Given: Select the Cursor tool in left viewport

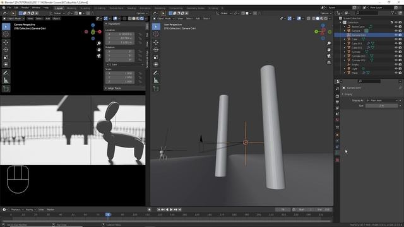Looking at the screenshot, I should 6,33.
